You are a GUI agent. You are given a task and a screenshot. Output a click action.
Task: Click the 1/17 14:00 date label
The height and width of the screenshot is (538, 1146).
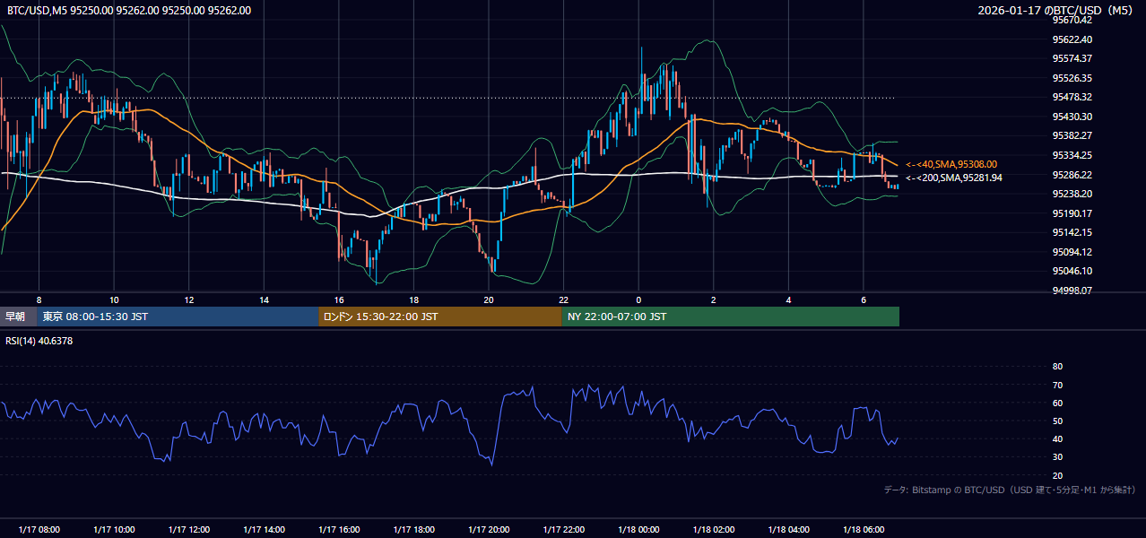[264, 530]
